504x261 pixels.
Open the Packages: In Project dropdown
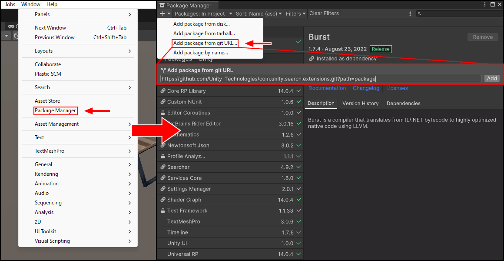203,13
